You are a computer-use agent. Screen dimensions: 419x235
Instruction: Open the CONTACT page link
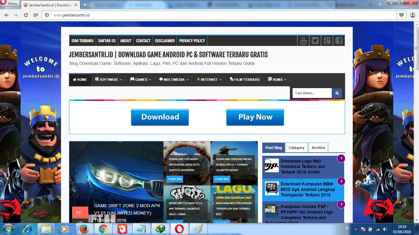point(143,41)
